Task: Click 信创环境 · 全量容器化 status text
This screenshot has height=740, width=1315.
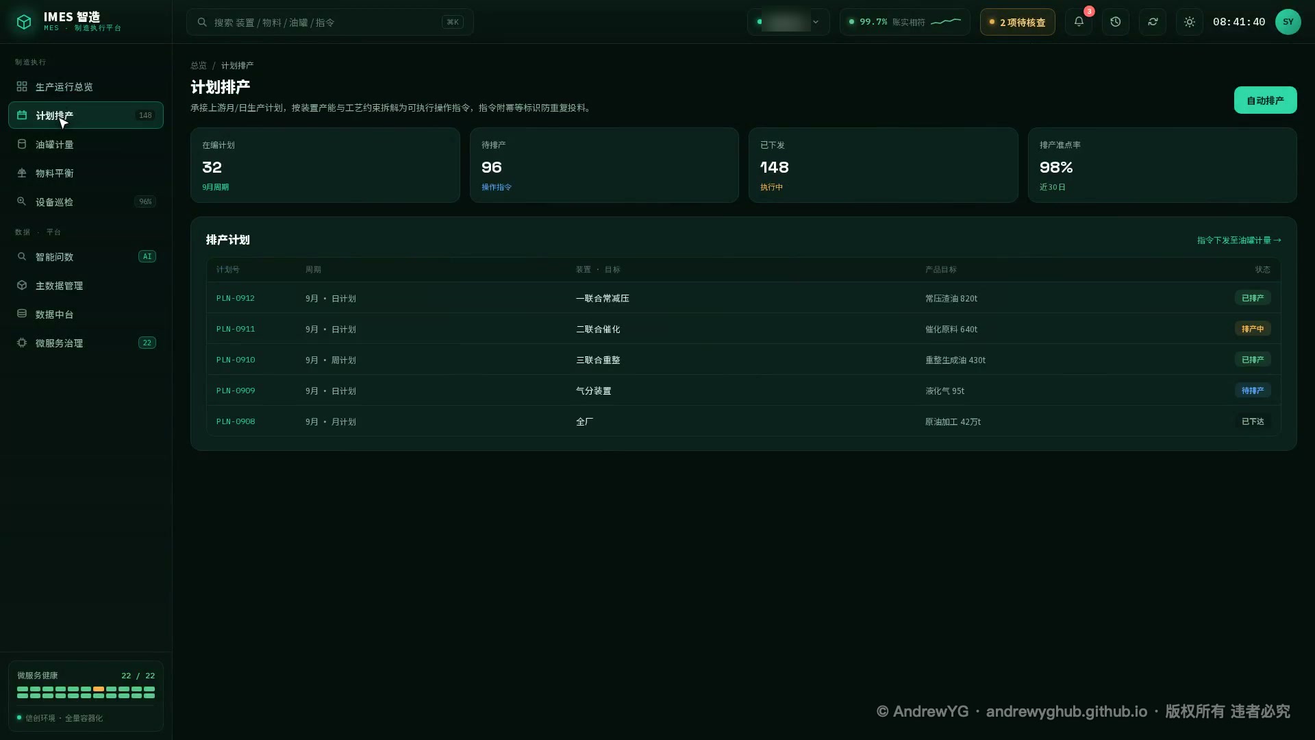Action: click(x=64, y=718)
